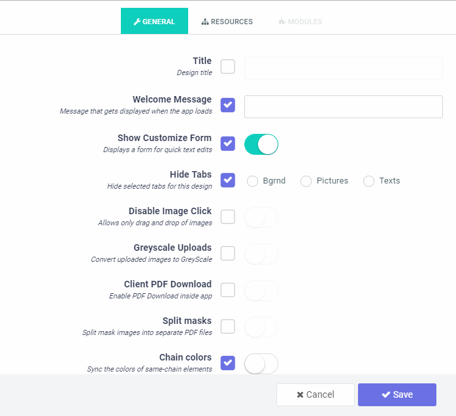Viewport: 456px width, 416px height.
Task: Enable the Title checkbox
Action: (x=228, y=67)
